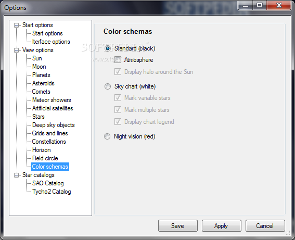Screen dimensions: 295x240
Task: Maximize the Options window
Action: click(x=260, y=5)
